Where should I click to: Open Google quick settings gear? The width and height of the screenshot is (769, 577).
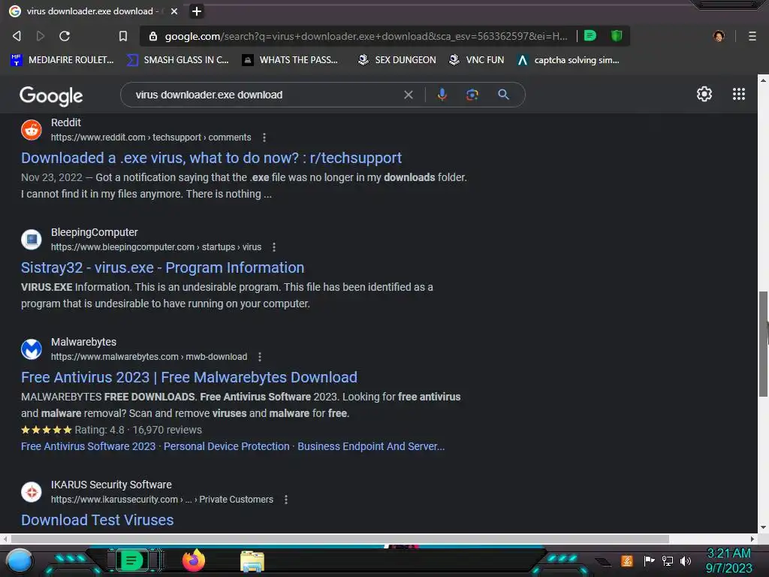tap(704, 94)
